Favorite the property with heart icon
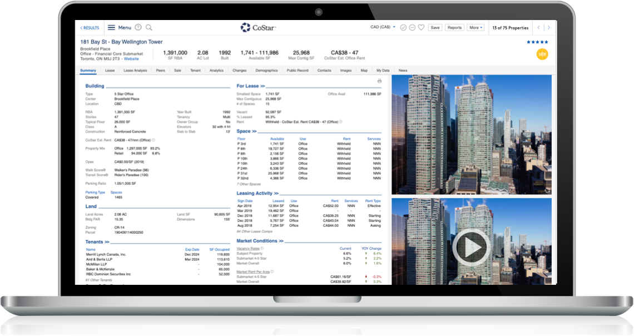634x336 pixels. pyautogui.click(x=421, y=27)
